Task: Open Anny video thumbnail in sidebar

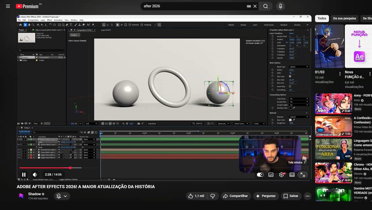Action: pyautogui.click(x=334, y=104)
